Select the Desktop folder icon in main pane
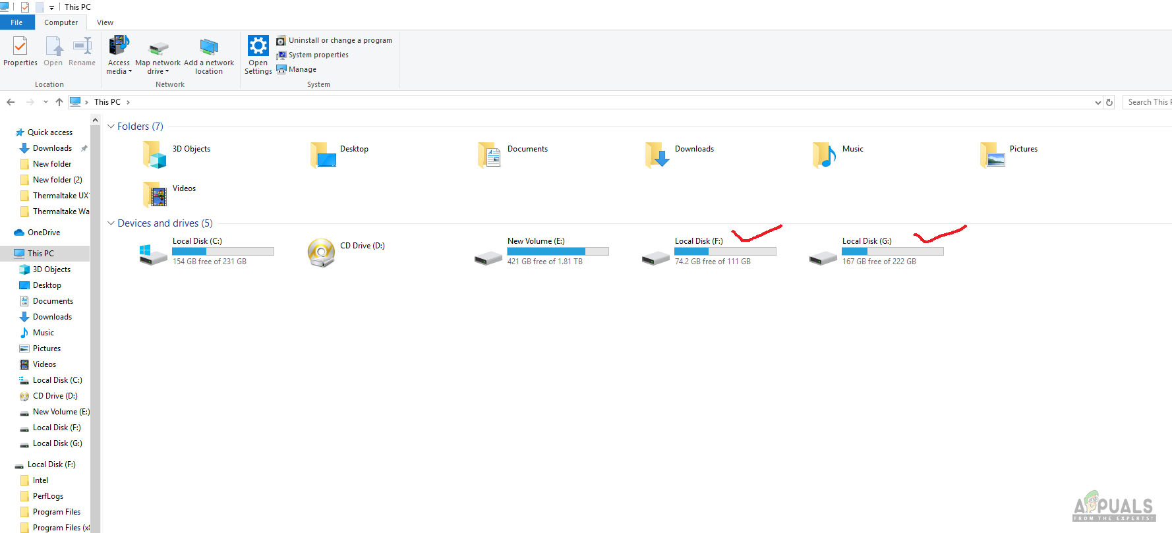1172x533 pixels. click(x=323, y=155)
